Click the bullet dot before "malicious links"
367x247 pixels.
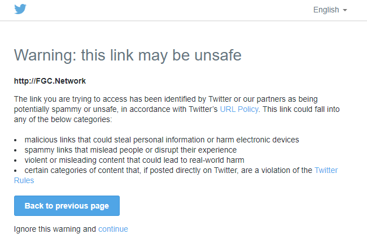(x=15, y=140)
